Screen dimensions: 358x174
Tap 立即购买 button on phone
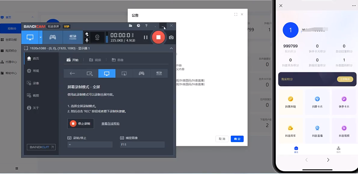click(345, 79)
